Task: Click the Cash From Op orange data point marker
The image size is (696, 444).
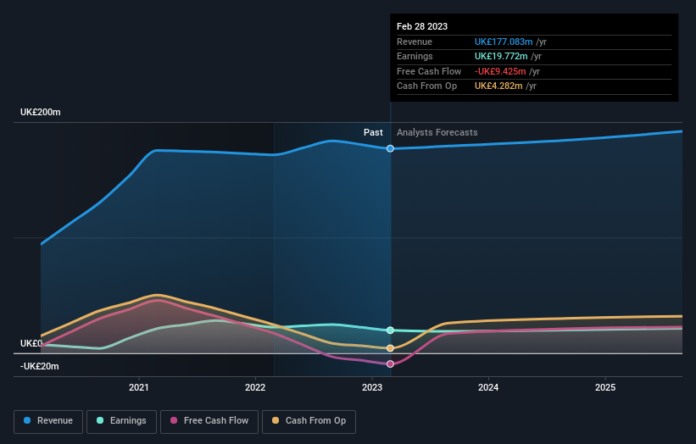Action: click(390, 348)
